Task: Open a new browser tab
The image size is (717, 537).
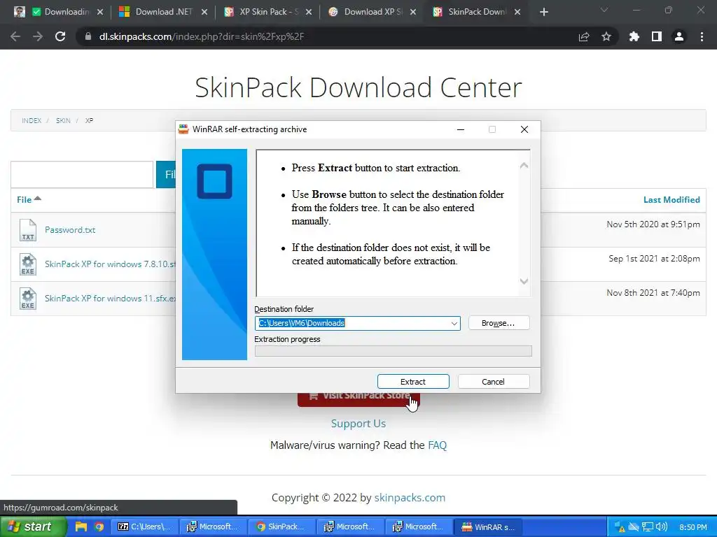Action: (543, 13)
